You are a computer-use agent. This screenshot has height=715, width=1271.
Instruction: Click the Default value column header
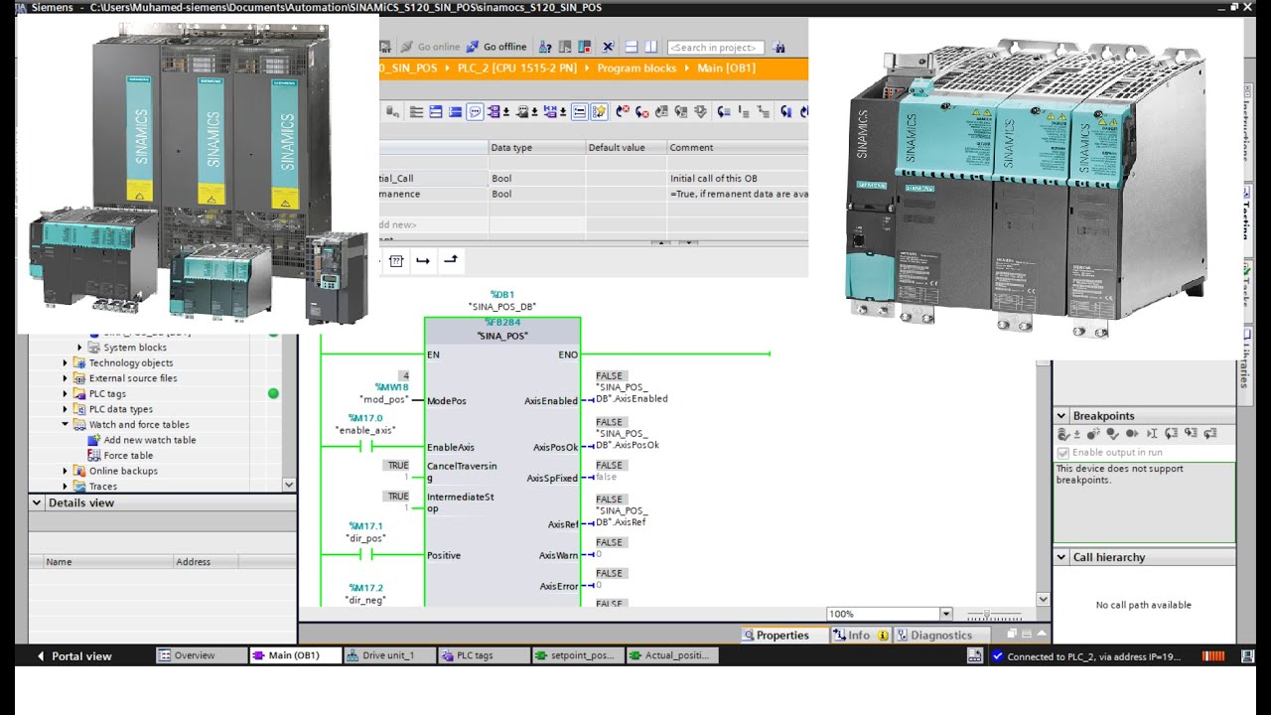[626, 148]
